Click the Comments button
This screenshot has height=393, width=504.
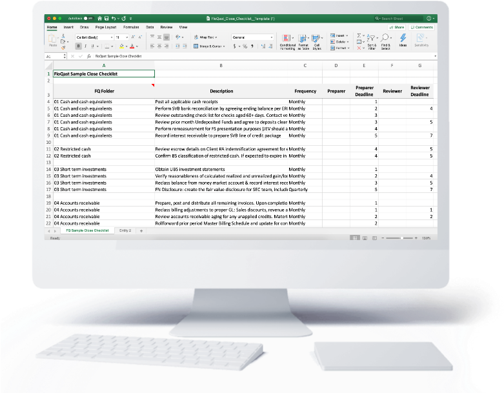pos(421,27)
